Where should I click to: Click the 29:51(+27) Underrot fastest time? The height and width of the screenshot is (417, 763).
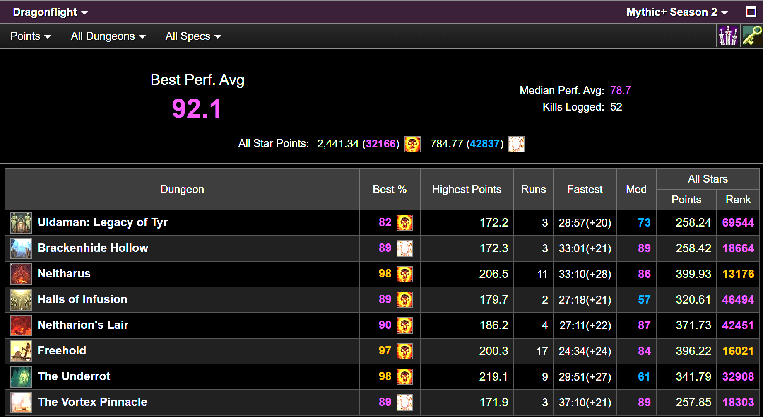585,377
